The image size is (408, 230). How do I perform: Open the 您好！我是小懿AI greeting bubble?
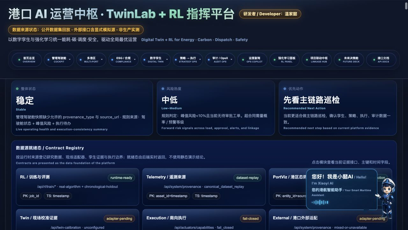click(x=341, y=189)
